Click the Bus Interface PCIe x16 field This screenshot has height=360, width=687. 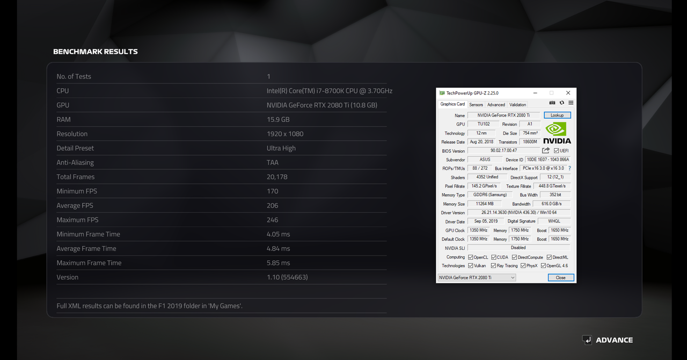click(543, 169)
